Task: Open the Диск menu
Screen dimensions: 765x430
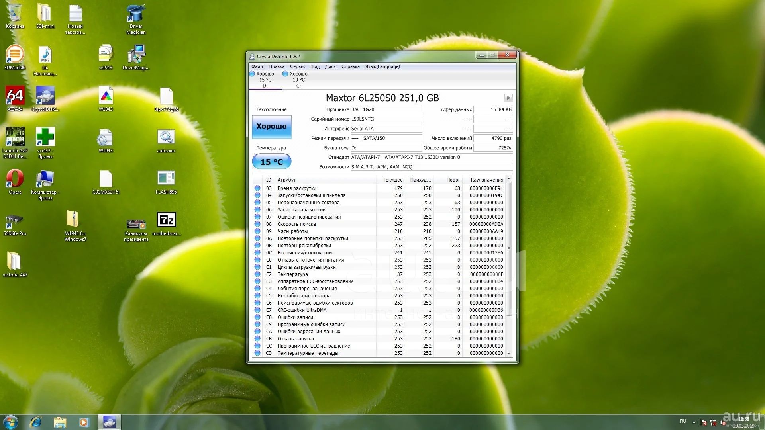Action: coord(330,66)
